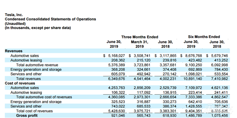Click the Cost of revenues section heading

click(20, 83)
